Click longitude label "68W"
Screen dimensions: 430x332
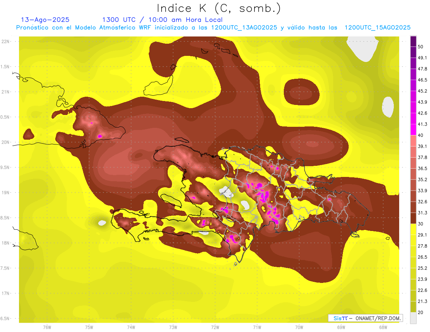383,327
